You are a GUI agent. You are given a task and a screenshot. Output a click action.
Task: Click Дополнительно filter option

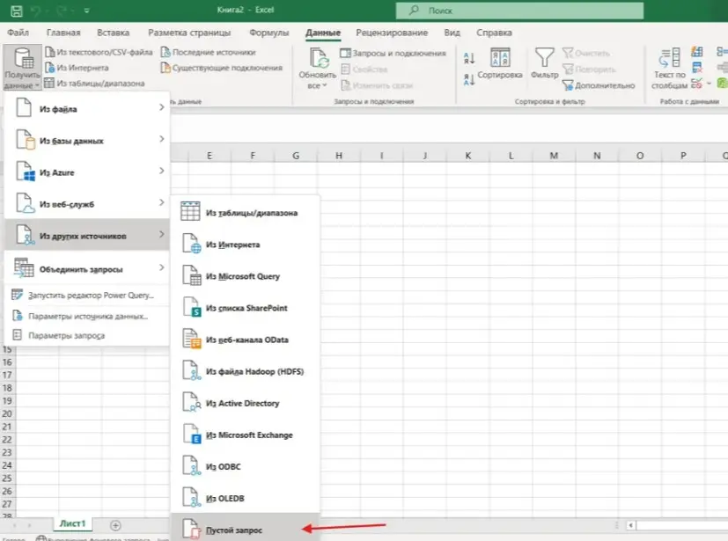coord(599,85)
